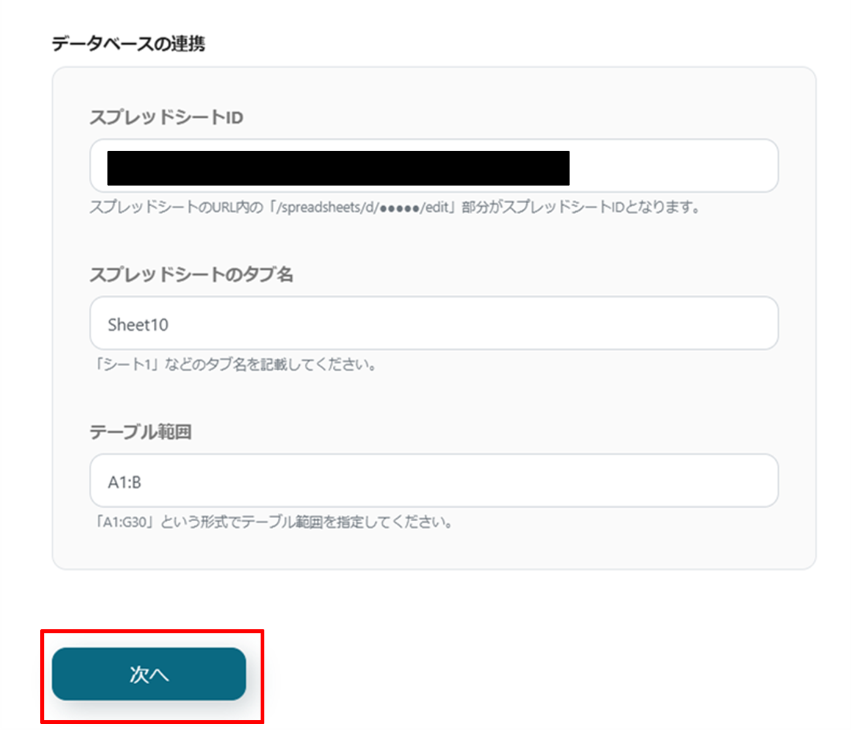Click the 「A1:G30」 example text
The width and height of the screenshot is (851, 730).
pos(125,522)
